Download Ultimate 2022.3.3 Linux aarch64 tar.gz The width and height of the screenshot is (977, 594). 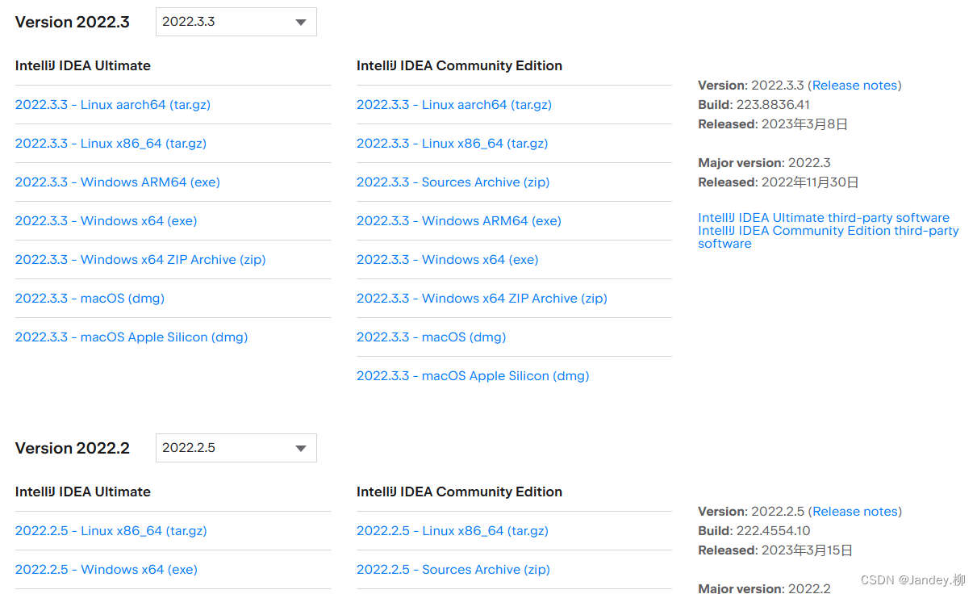[x=112, y=105]
